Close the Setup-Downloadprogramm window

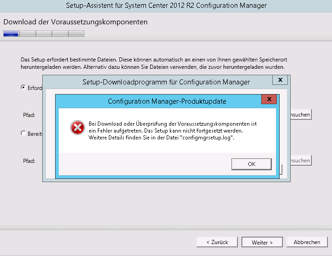tap(280, 80)
